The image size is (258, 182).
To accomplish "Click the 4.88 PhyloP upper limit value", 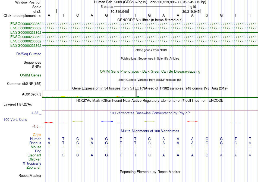I will [35, 113].
